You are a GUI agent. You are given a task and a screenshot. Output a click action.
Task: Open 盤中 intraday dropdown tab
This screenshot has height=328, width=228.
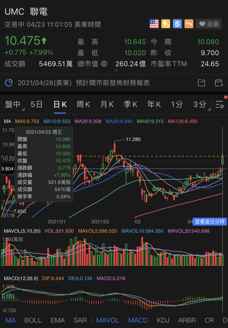[14, 104]
